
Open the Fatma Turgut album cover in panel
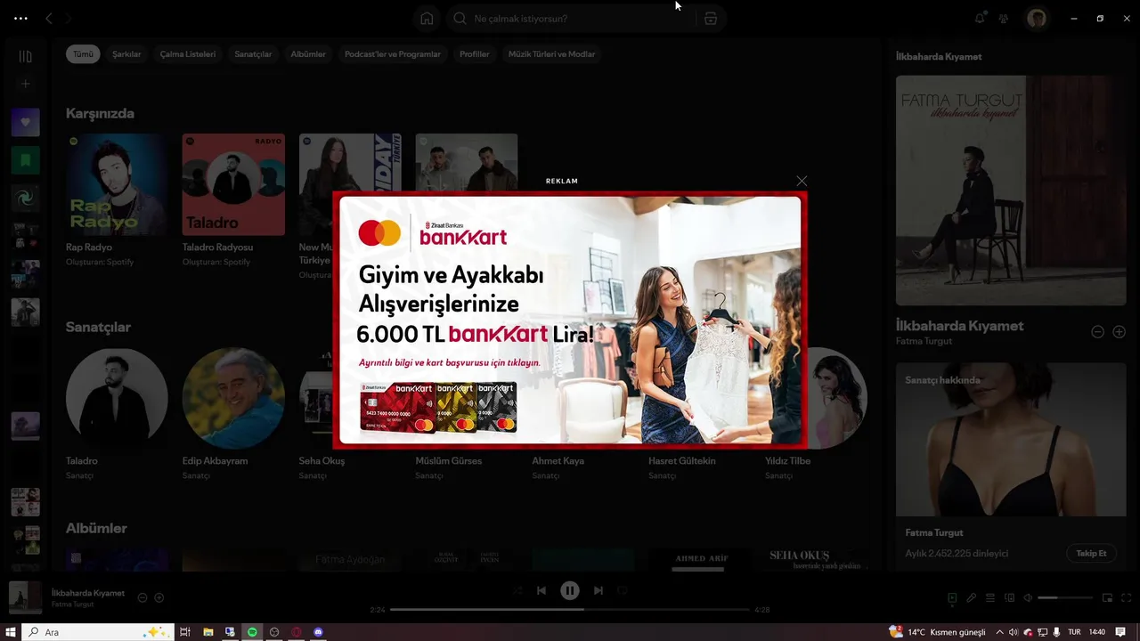click(x=1011, y=191)
